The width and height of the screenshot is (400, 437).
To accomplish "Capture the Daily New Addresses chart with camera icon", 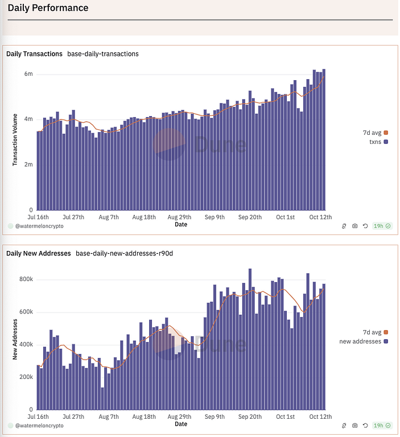I will click(354, 425).
